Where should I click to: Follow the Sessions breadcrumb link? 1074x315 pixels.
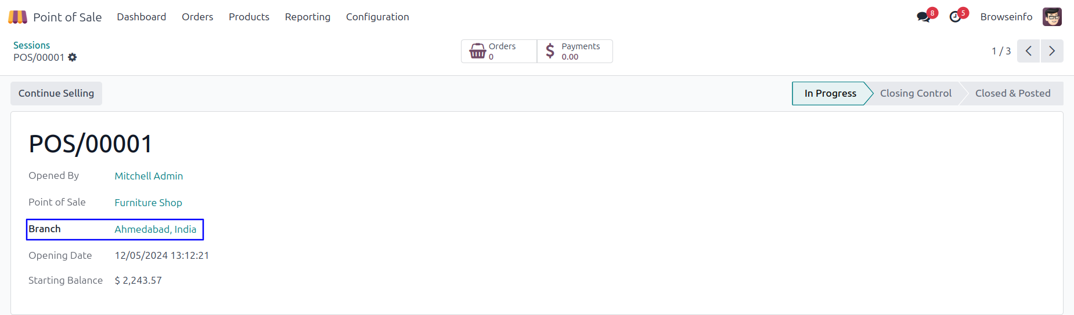(31, 45)
